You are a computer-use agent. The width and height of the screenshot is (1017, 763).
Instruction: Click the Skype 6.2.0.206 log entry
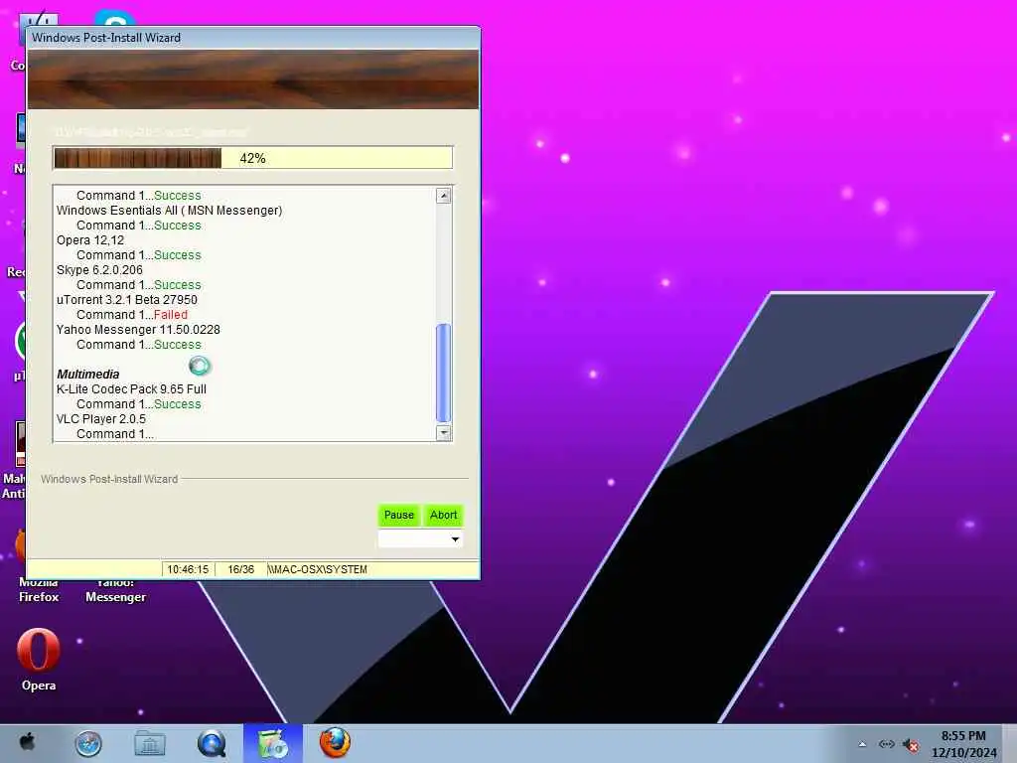99,270
